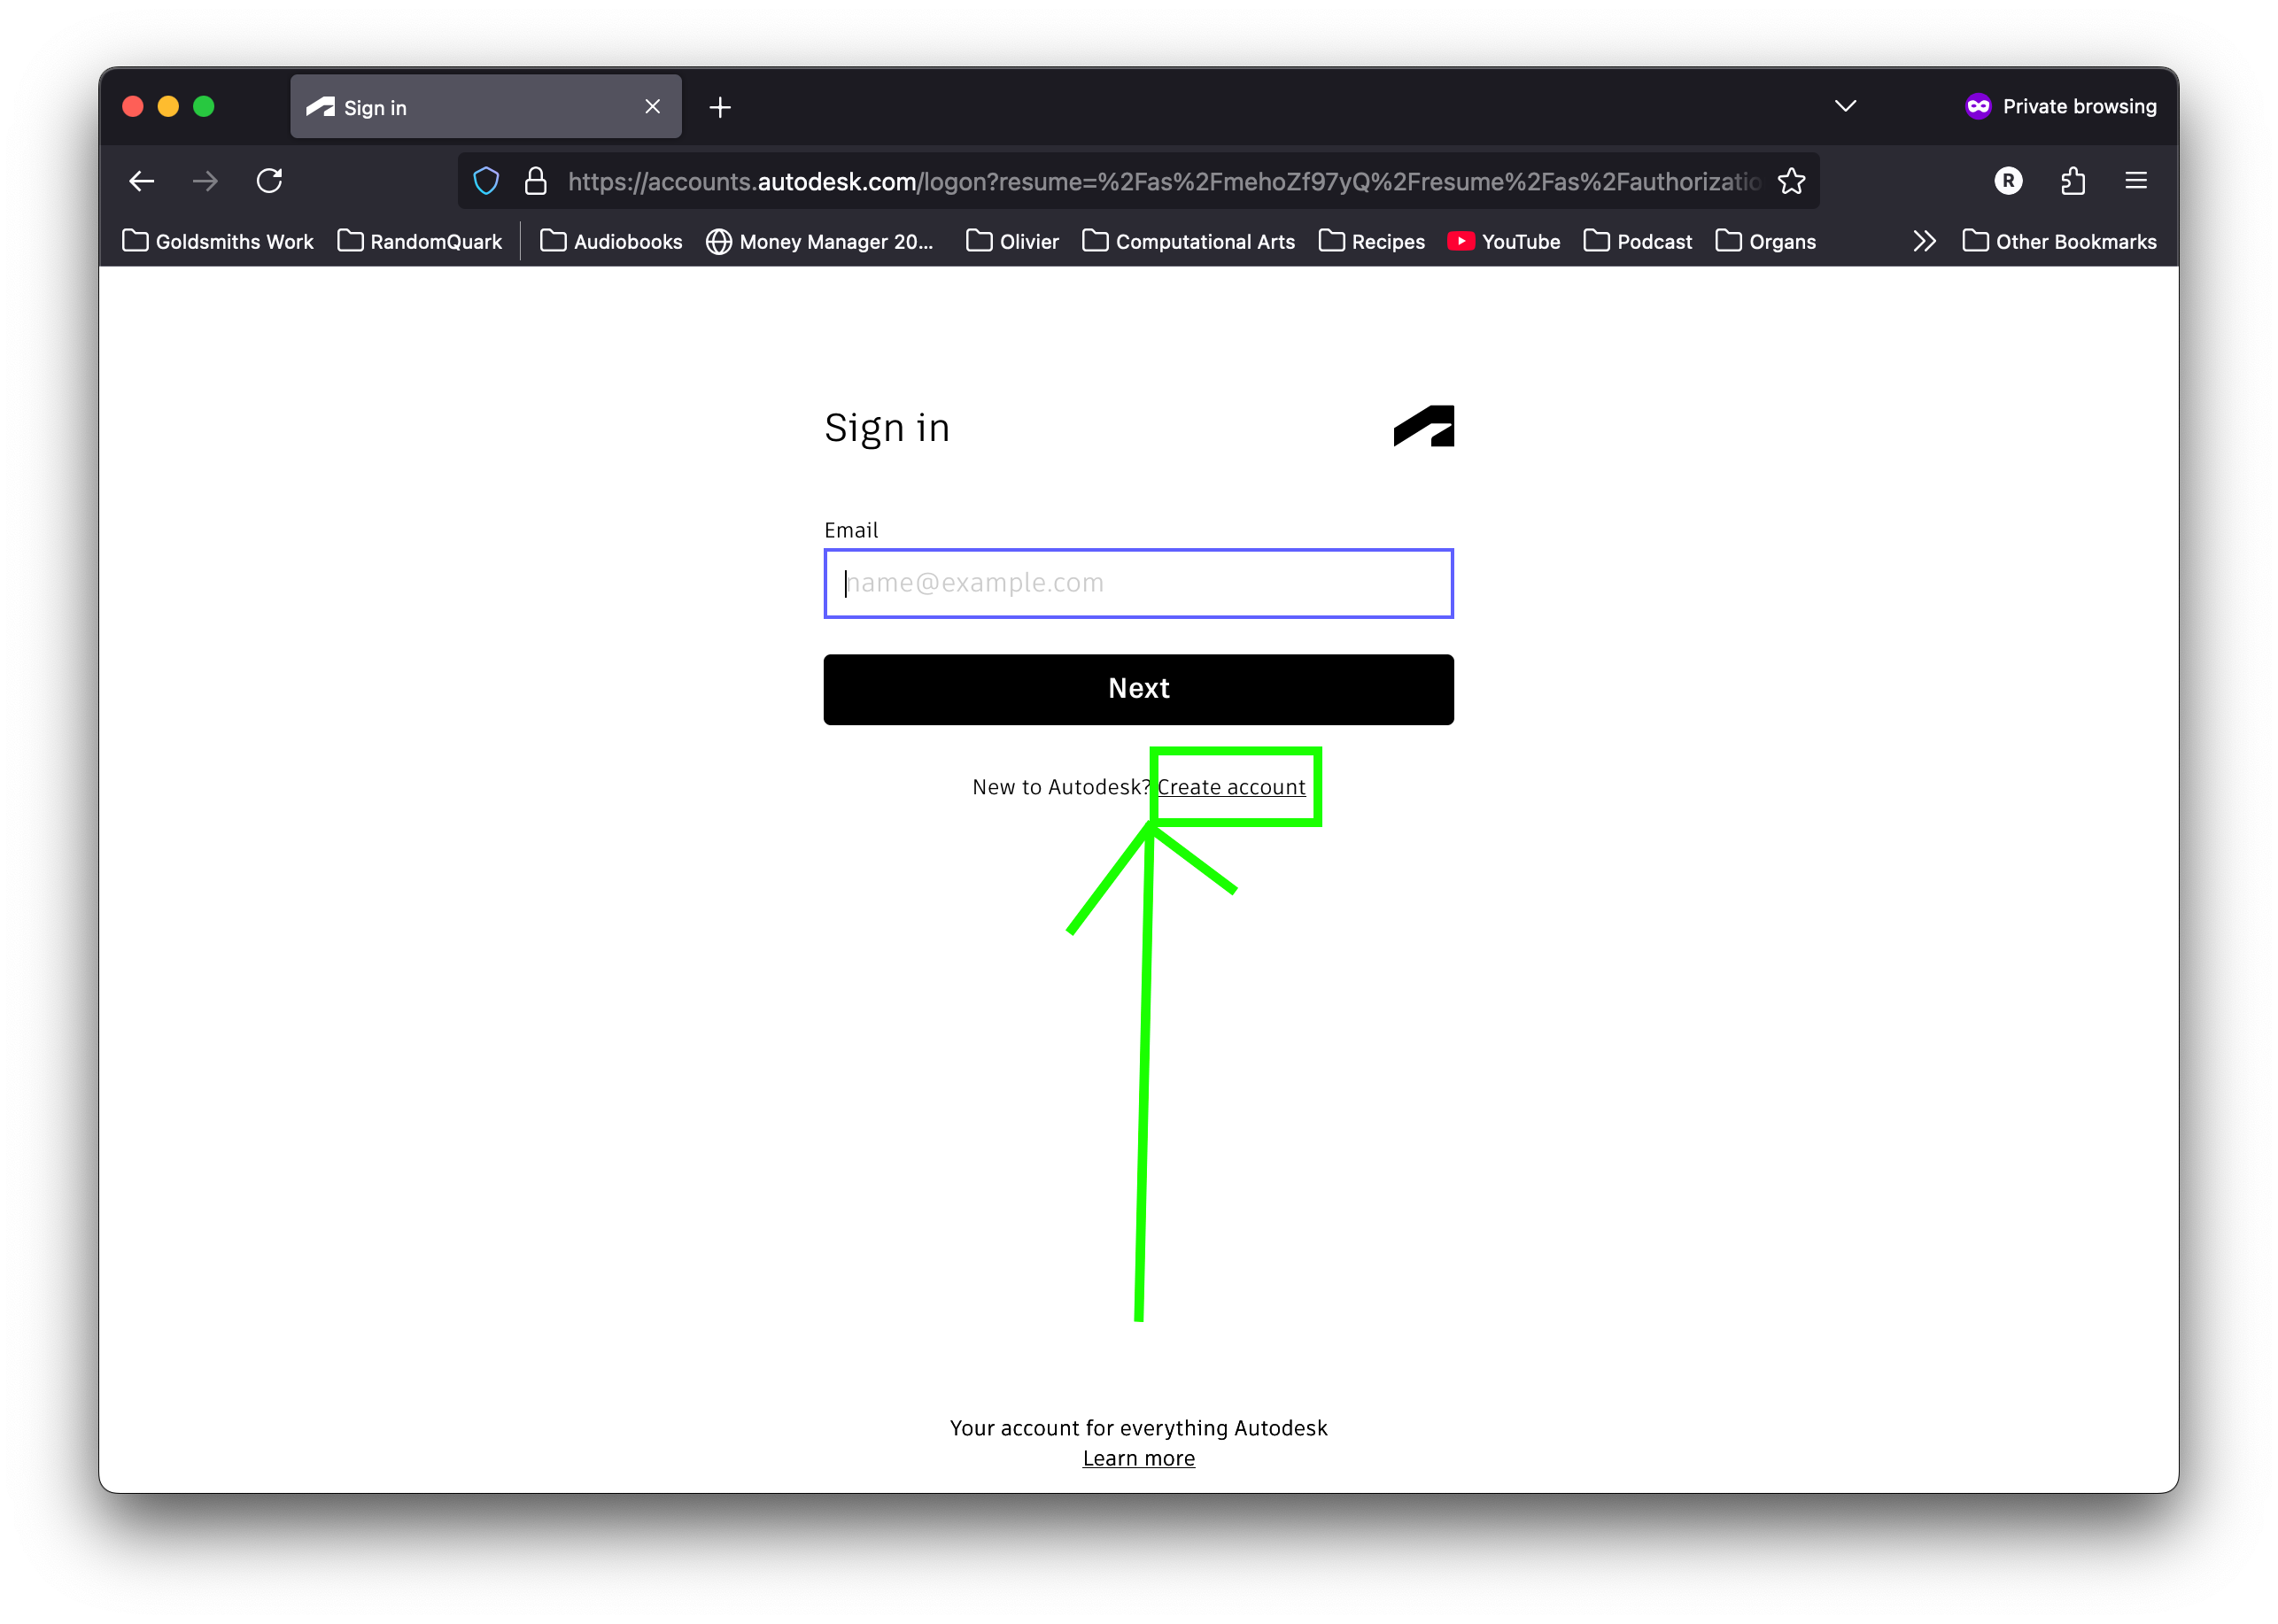Click the green fullscreen window button

point(204,106)
